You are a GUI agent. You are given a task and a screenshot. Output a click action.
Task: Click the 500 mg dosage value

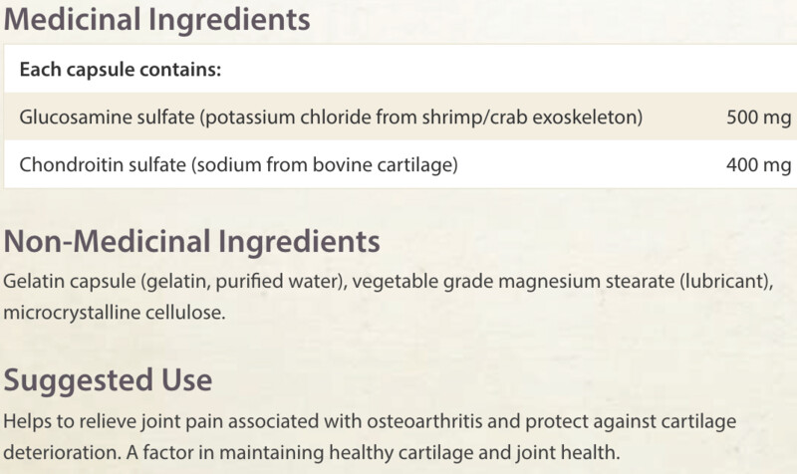click(758, 118)
